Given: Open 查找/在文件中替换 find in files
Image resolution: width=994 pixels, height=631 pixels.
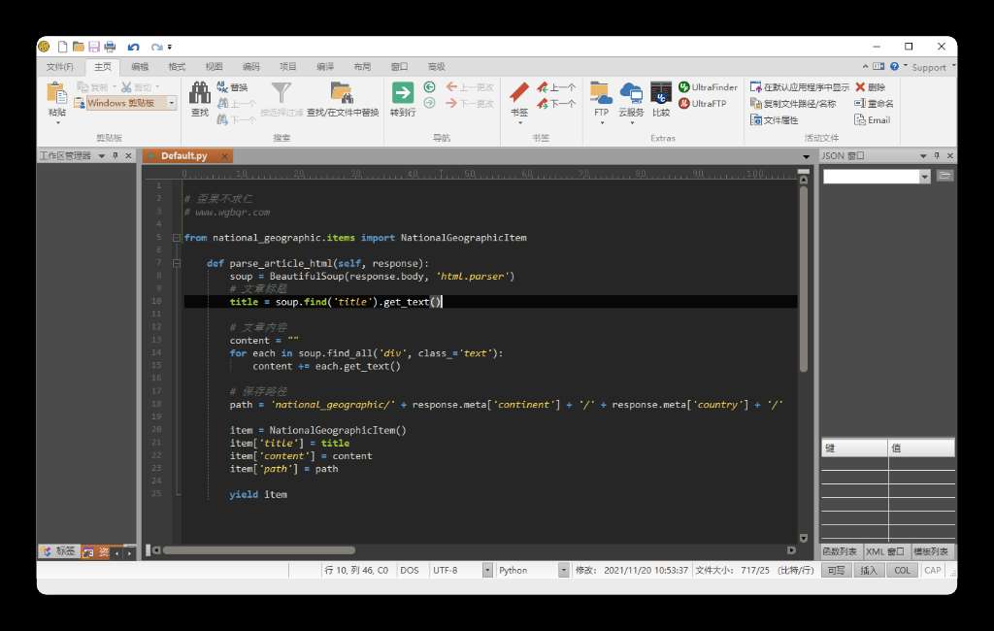Looking at the screenshot, I should coord(343,100).
